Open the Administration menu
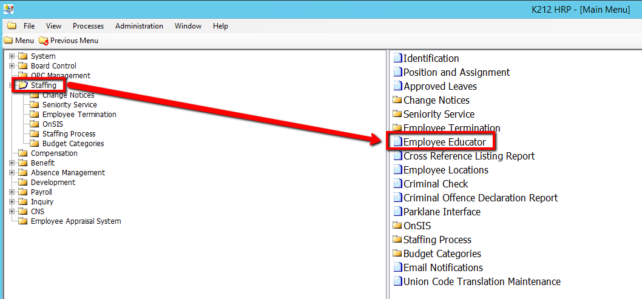642x299 pixels. [x=139, y=26]
